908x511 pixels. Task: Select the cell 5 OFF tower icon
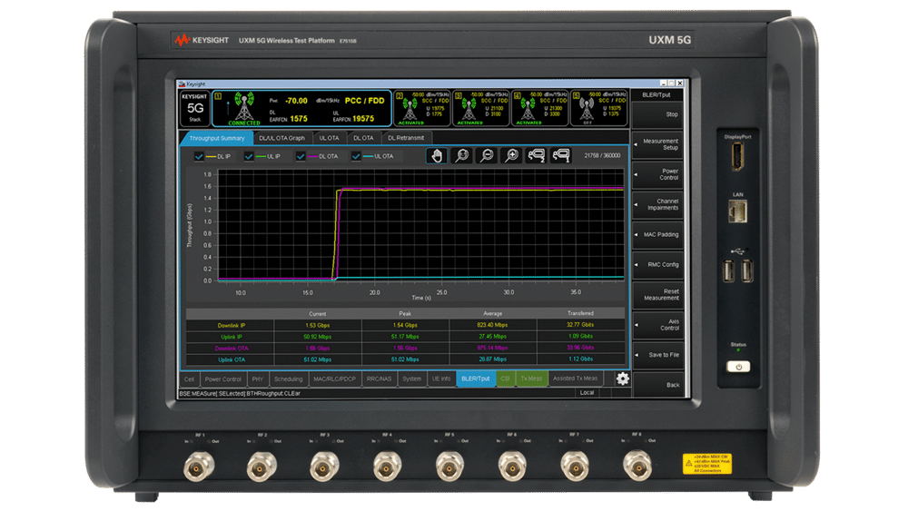(x=587, y=107)
